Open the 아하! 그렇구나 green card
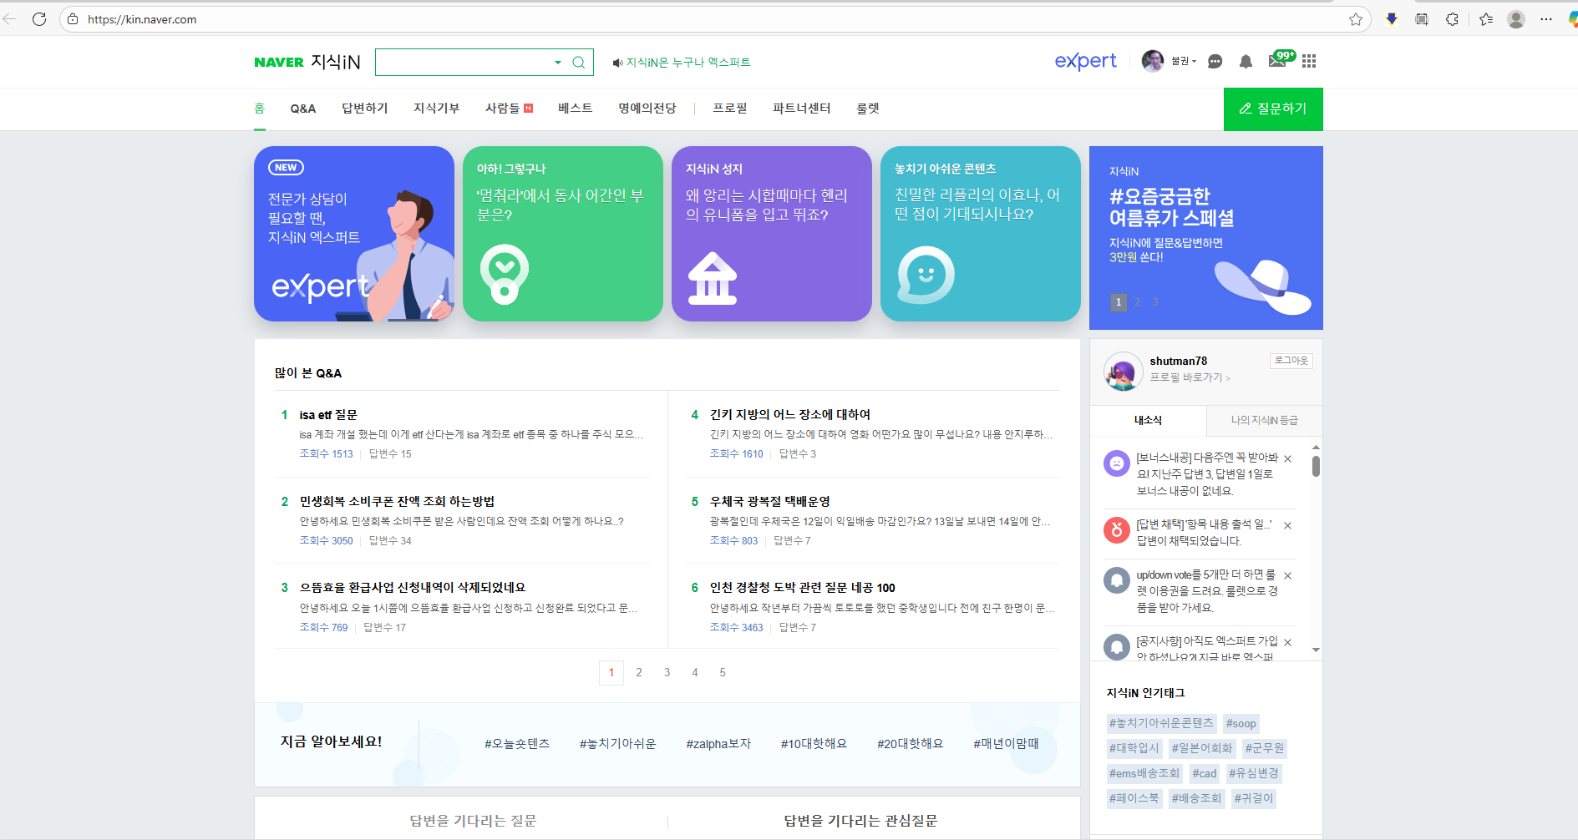This screenshot has height=840, width=1578. (x=563, y=234)
